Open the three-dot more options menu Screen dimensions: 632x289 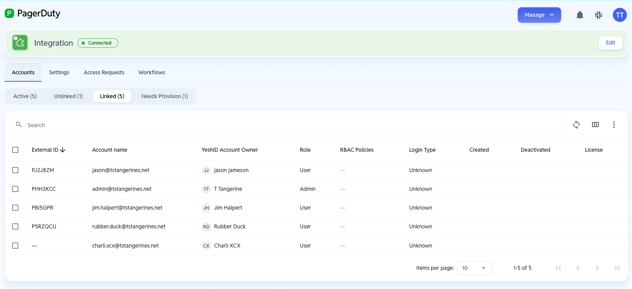click(614, 125)
